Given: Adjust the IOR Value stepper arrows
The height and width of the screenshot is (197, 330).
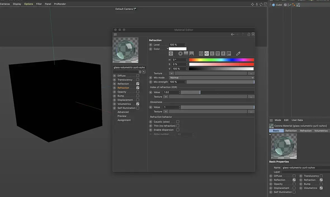Looking at the screenshot, I should coord(180,92).
